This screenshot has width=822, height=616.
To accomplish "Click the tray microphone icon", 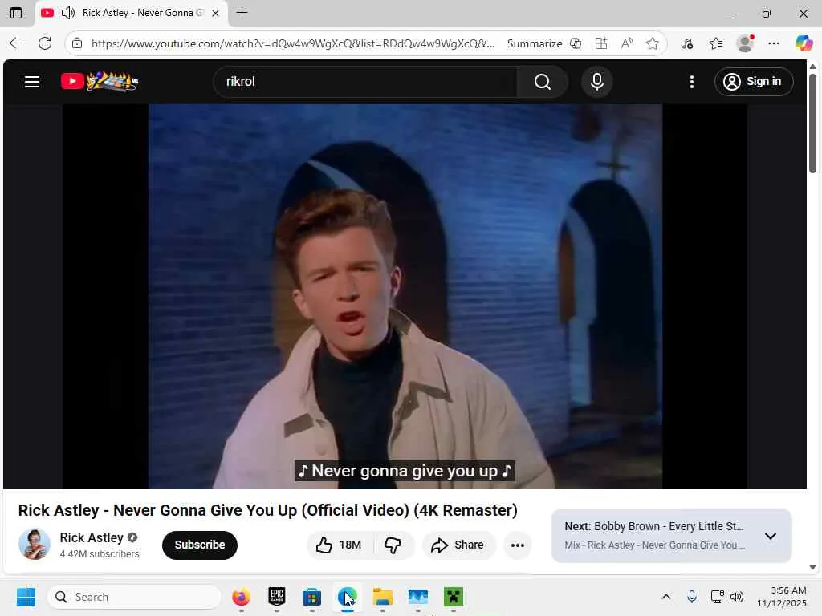I will [691, 597].
